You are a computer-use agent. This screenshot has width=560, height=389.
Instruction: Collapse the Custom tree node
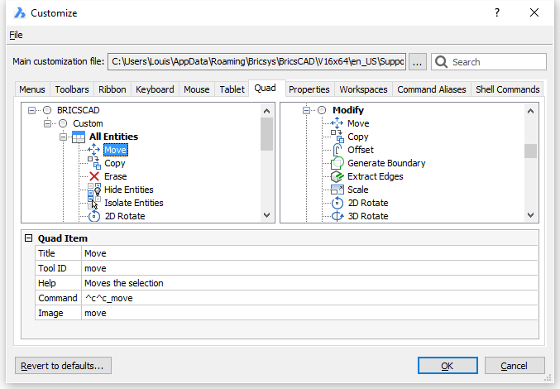click(47, 123)
